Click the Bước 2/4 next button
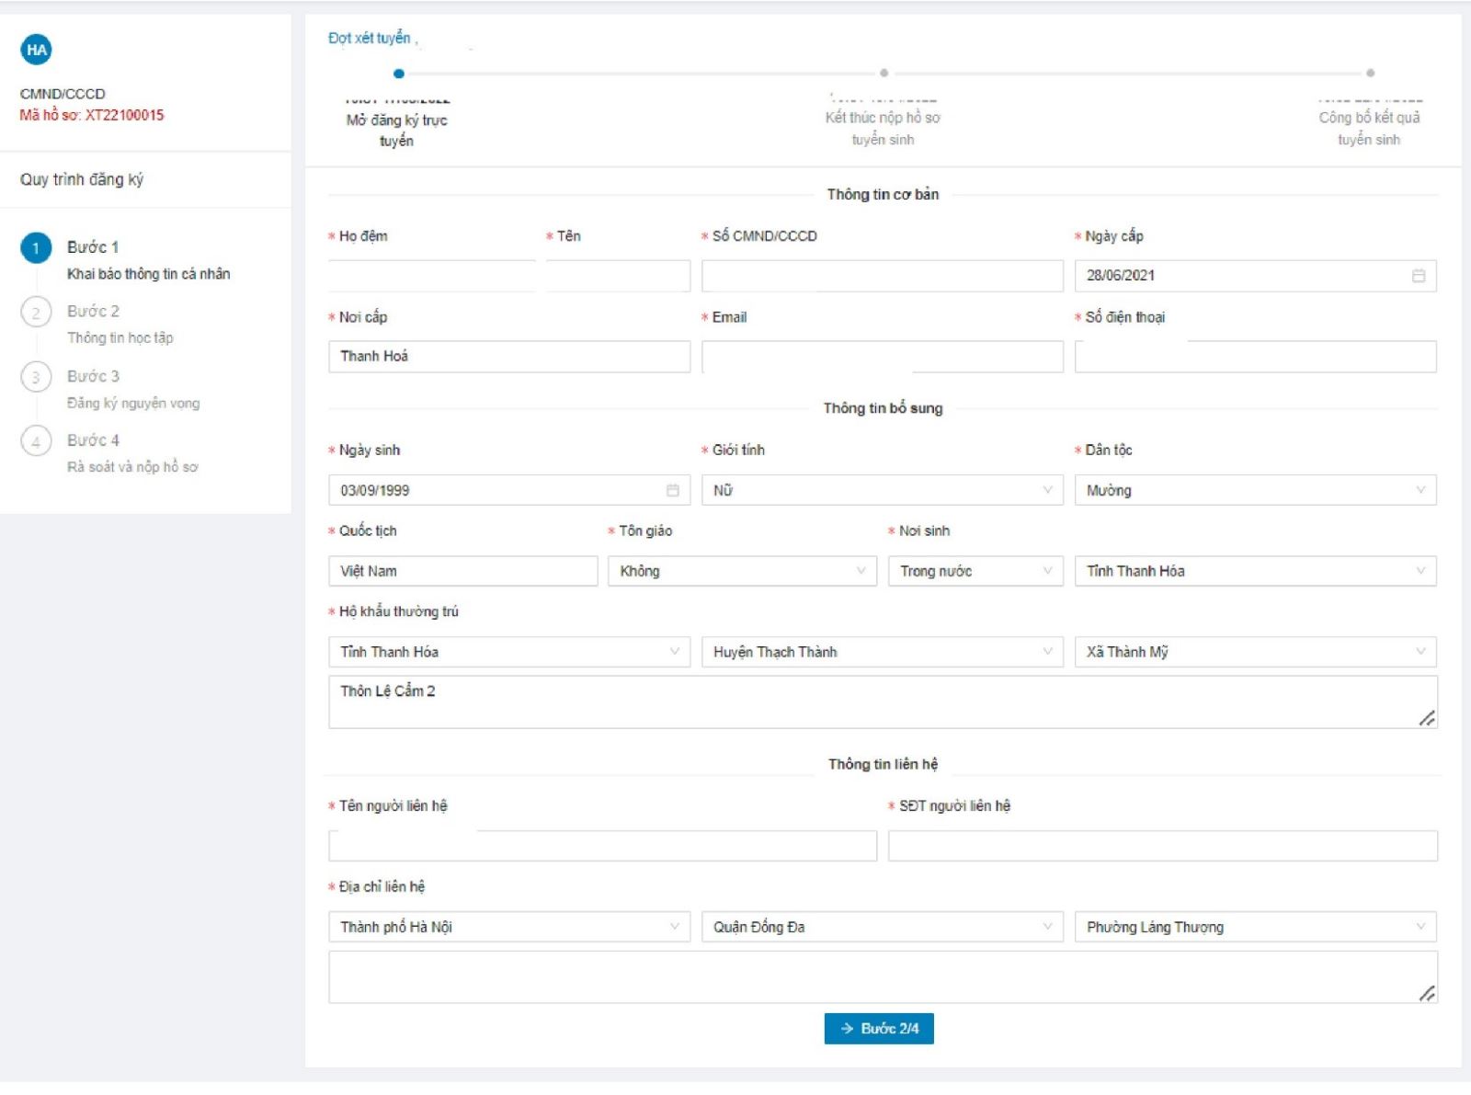 click(x=878, y=1029)
